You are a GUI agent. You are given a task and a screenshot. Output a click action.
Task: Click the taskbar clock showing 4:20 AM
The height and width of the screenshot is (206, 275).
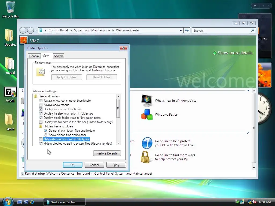point(265,202)
